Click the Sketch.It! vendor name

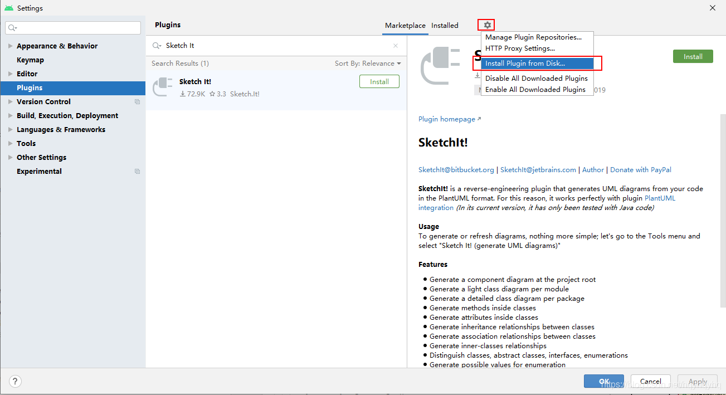click(x=245, y=94)
